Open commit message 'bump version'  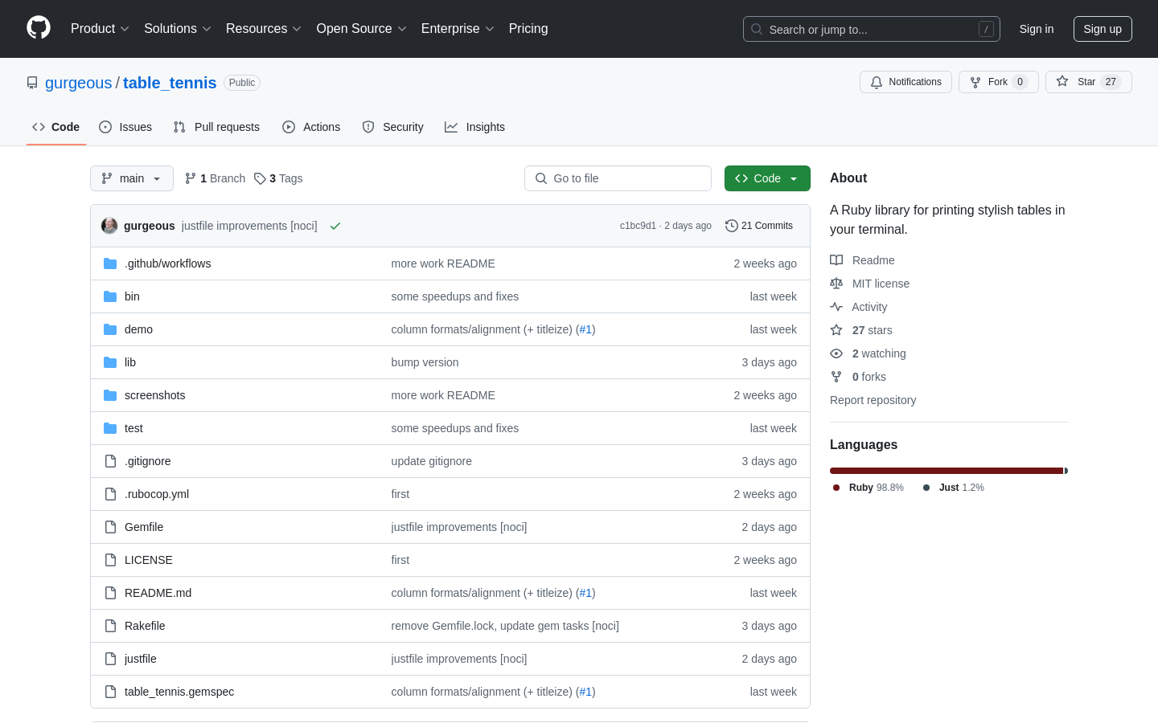point(425,362)
